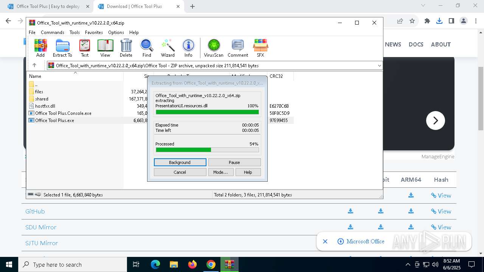The width and height of the screenshot is (484, 272).
Task: Click Chrome extensions puzzle icon
Action: (x=427, y=21)
